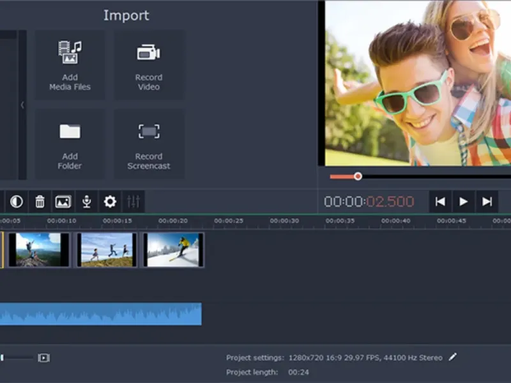Image resolution: width=511 pixels, height=383 pixels.
Task: Edit project settings with pencil icon
Action: tap(453, 357)
